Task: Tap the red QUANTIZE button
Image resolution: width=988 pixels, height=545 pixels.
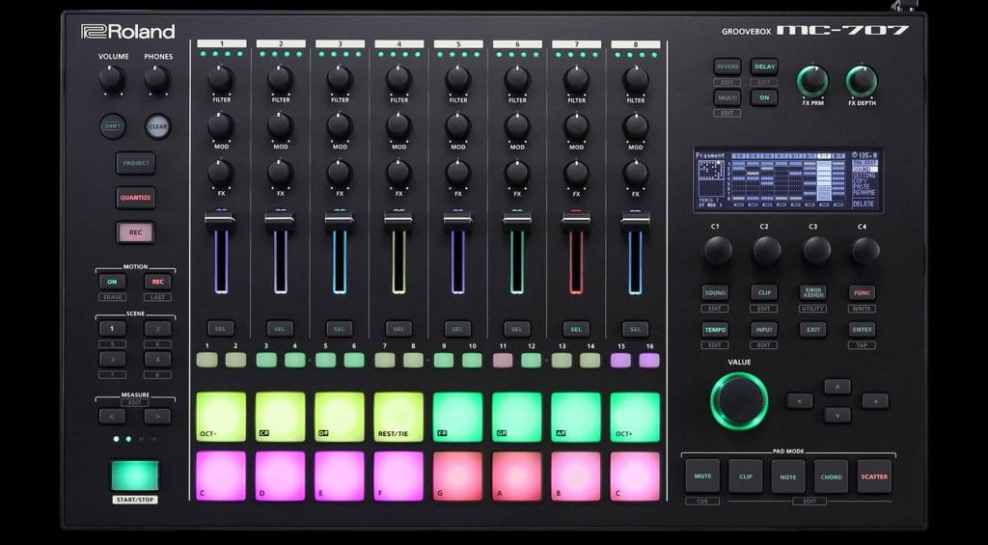Action: [x=135, y=198]
